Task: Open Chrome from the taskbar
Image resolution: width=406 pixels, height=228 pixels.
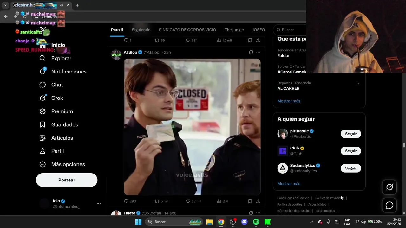Action: pyautogui.click(x=221, y=222)
